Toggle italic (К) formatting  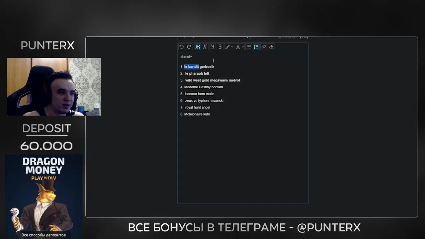click(205, 47)
